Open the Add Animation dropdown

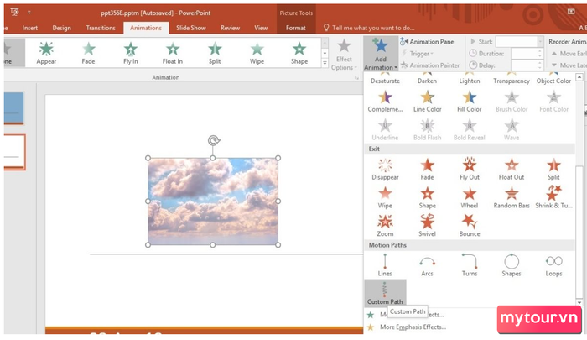pos(381,54)
